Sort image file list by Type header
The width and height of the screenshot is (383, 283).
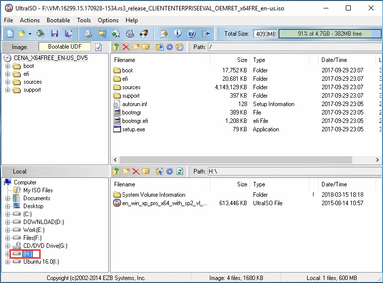coord(280,60)
